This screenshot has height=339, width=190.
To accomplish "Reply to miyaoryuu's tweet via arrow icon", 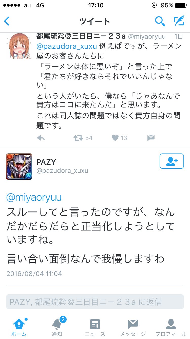I will point(41,138).
